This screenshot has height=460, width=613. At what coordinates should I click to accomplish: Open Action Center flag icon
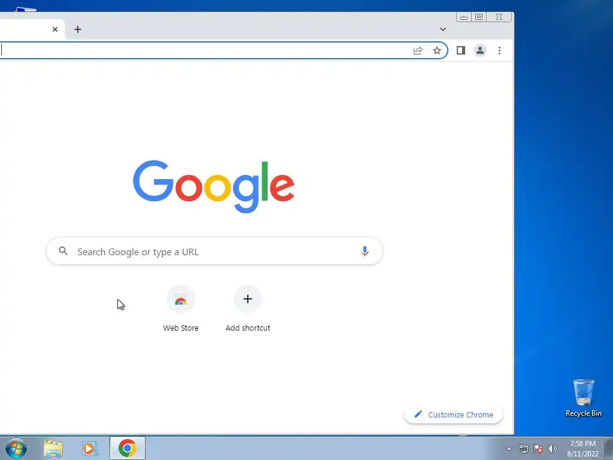coord(538,449)
